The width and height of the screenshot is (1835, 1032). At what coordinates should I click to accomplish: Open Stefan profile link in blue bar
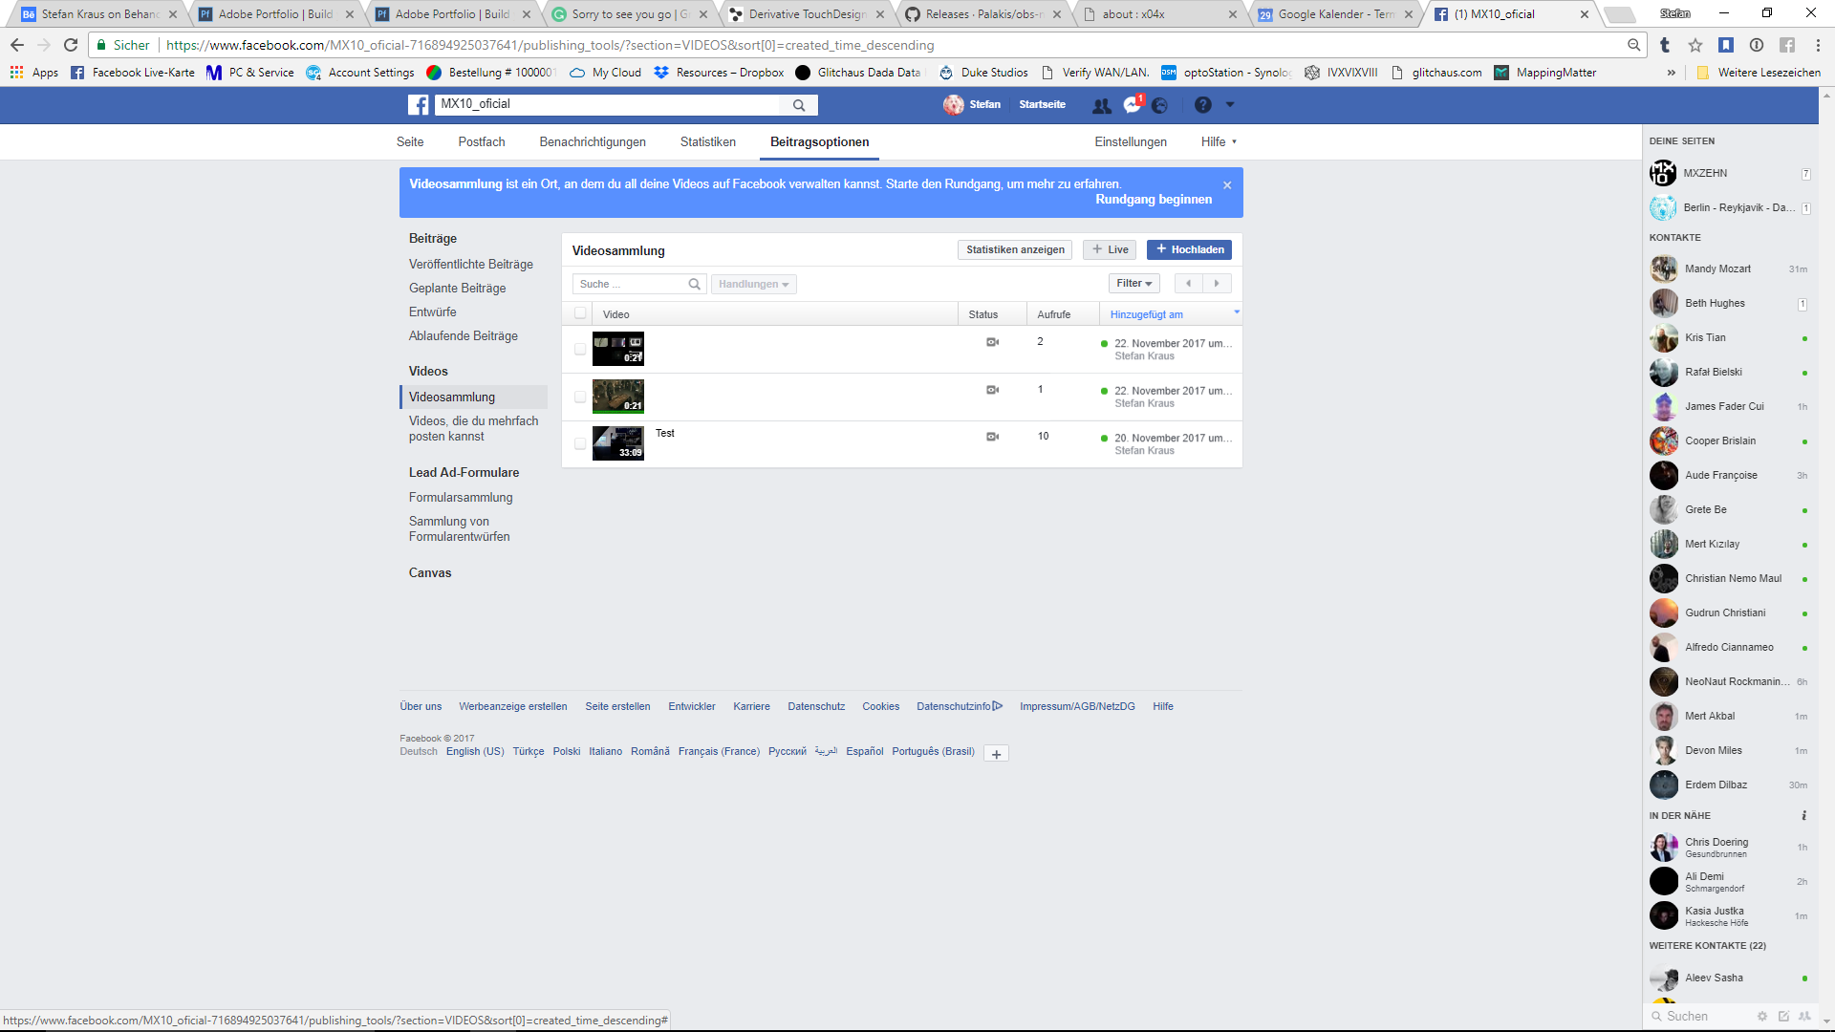point(972,105)
